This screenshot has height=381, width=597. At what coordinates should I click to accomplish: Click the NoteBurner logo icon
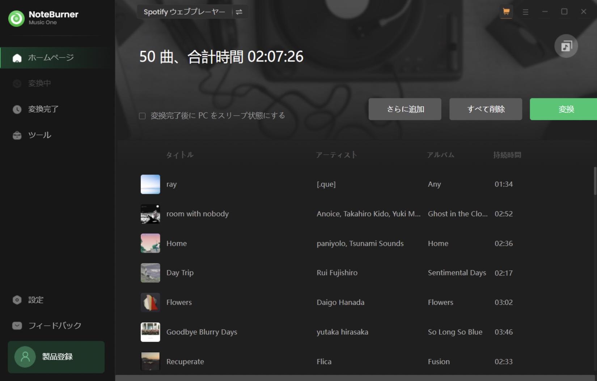tap(16, 18)
